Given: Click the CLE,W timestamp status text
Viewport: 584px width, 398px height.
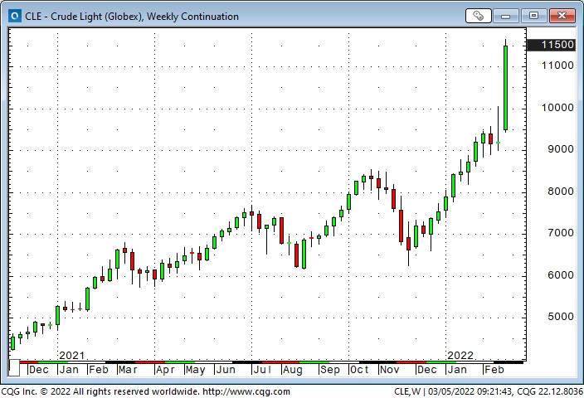Looking at the screenshot, I should point(489,391).
